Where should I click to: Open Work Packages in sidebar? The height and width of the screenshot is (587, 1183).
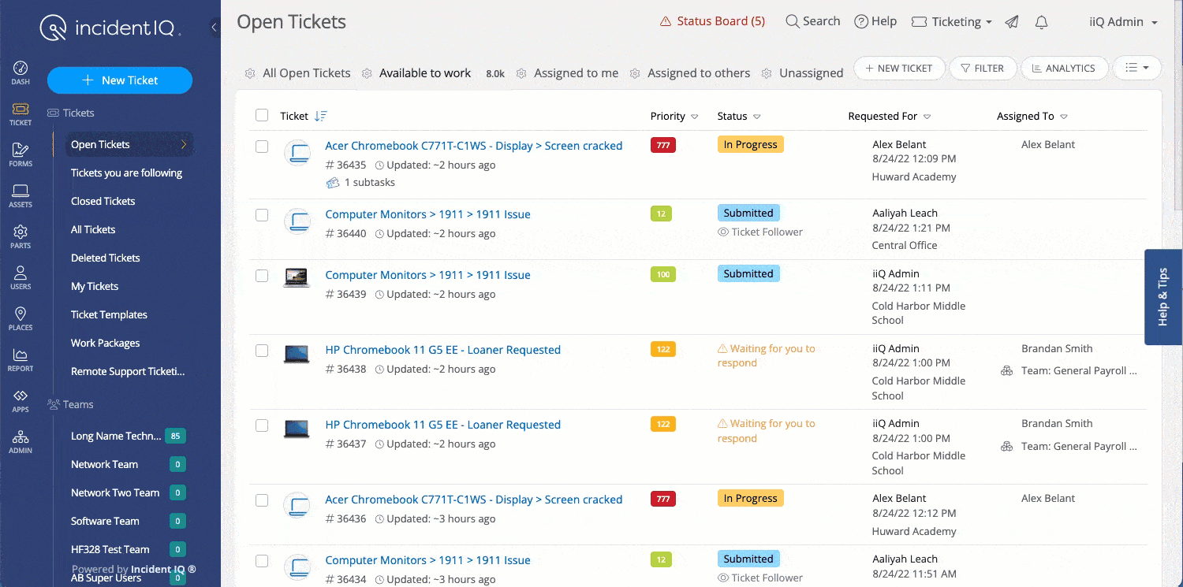106,343
